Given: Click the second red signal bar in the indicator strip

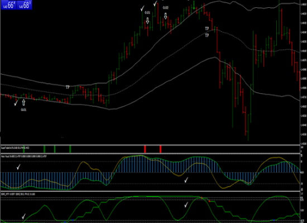Looking at the screenshot, I should coord(160,149).
